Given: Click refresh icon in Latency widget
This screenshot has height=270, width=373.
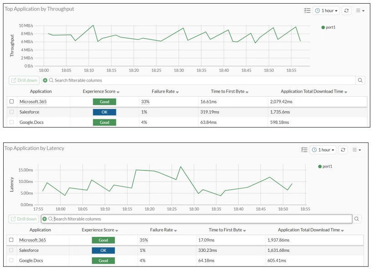Looking at the screenshot, I should (x=344, y=150).
